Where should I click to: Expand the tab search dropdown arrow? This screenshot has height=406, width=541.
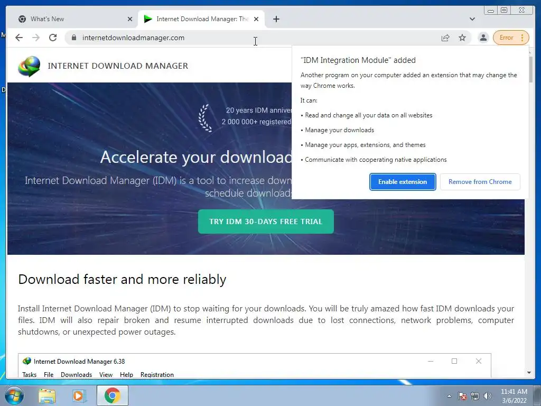(472, 19)
